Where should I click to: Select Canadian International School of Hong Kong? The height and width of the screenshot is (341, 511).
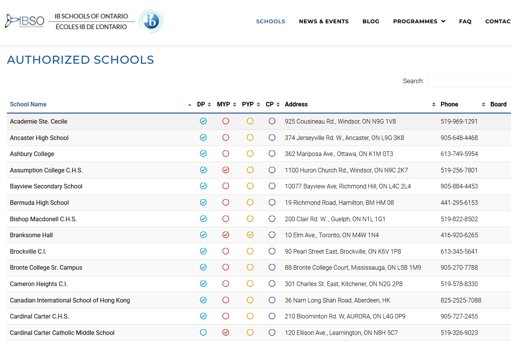coord(70,300)
